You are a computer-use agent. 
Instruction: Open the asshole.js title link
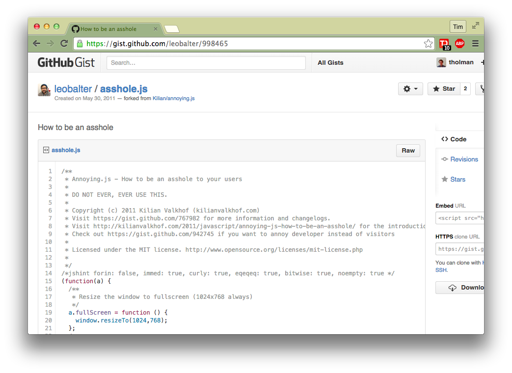(x=124, y=89)
